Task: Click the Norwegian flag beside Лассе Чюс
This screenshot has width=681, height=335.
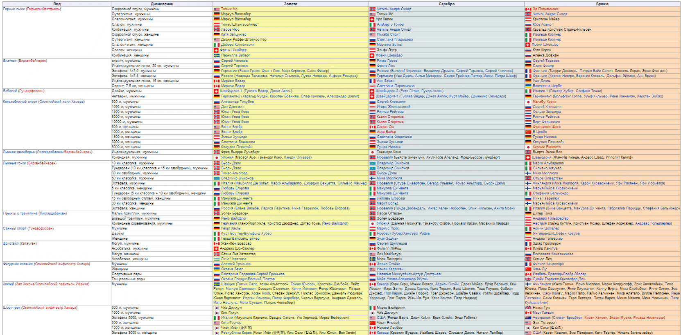Action: 217,29
